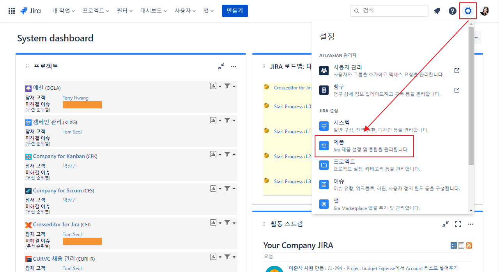Click the settings menu scrollbar down arrow
This screenshot has width=499, height=272.
point(471,211)
